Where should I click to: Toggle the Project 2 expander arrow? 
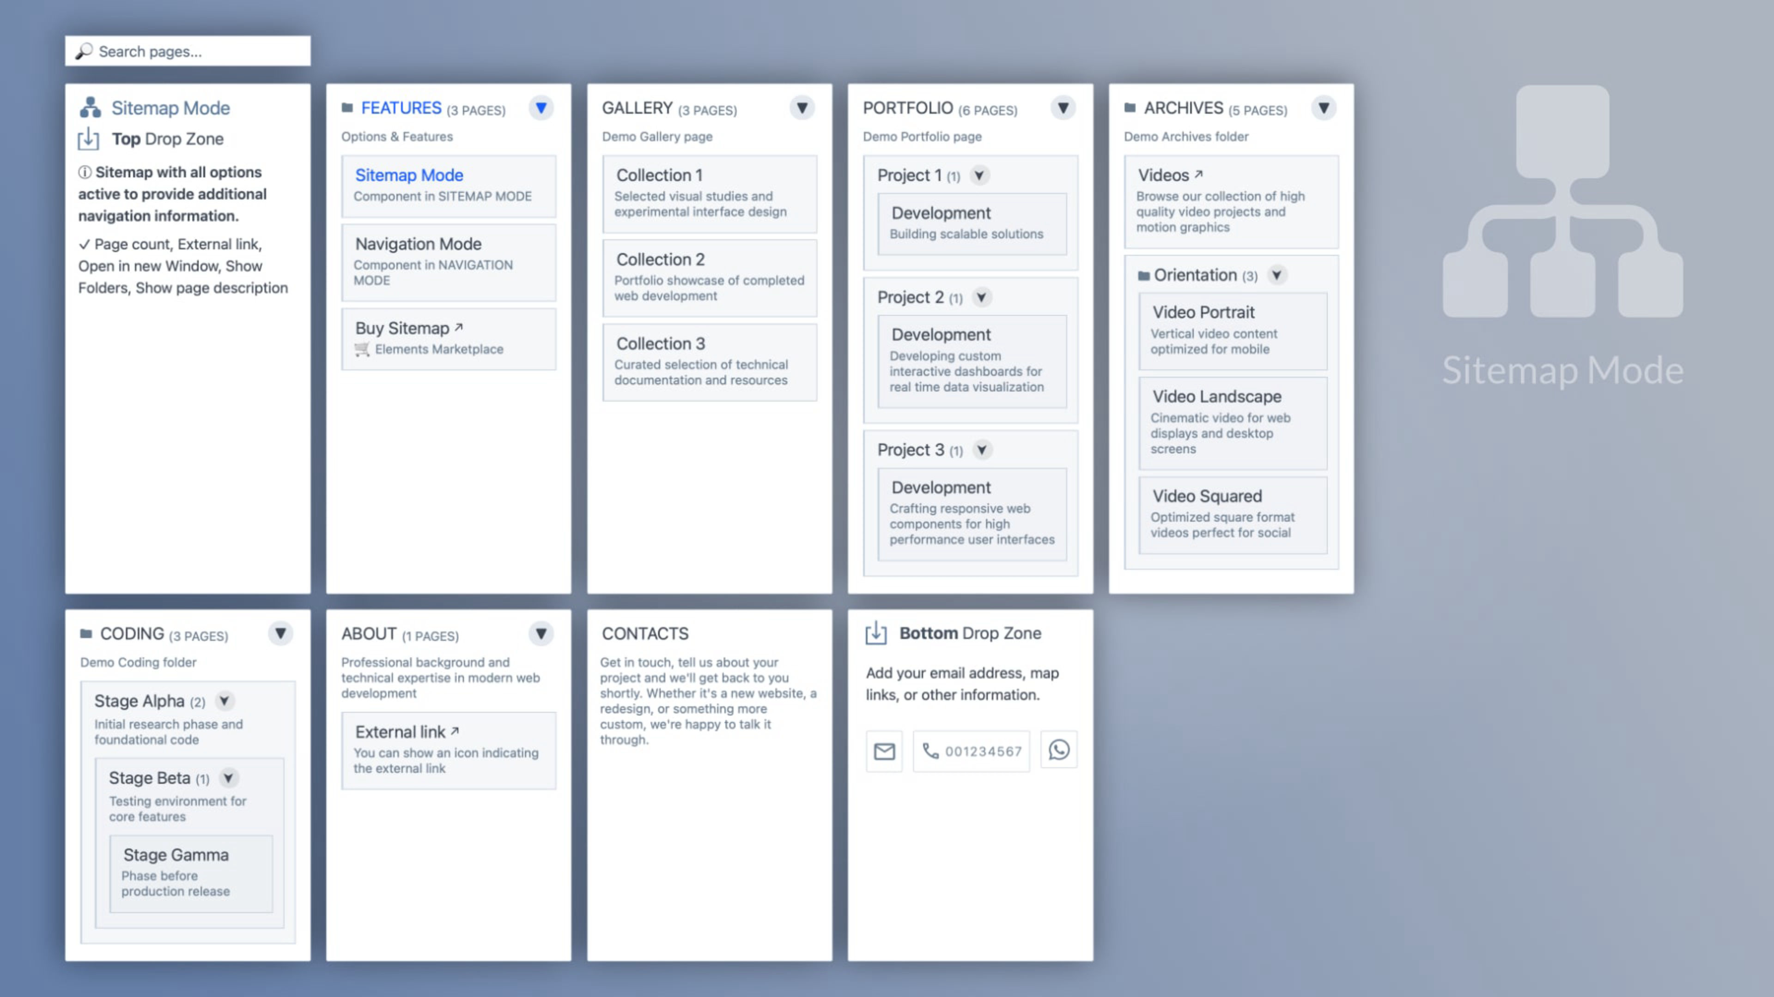point(981,297)
